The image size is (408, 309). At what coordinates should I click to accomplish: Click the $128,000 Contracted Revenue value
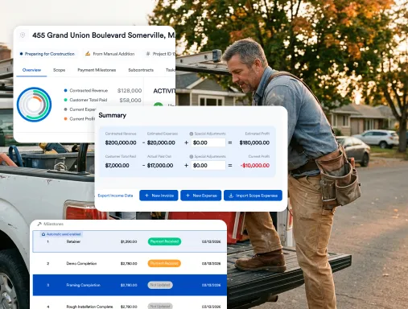point(130,91)
